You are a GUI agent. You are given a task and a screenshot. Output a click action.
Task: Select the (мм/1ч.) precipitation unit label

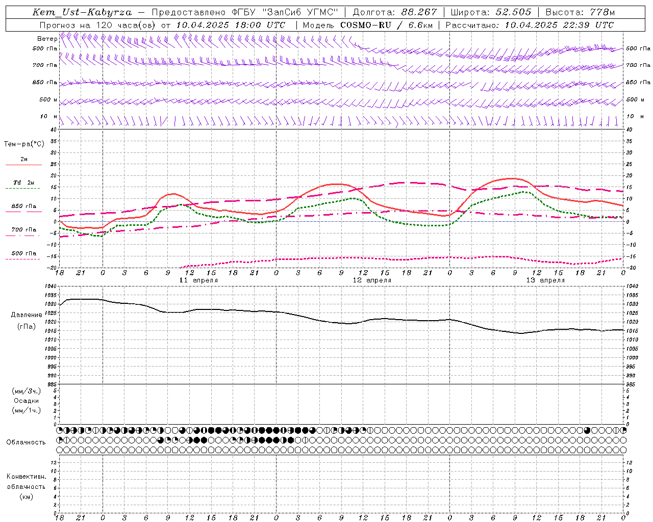[x=27, y=410]
